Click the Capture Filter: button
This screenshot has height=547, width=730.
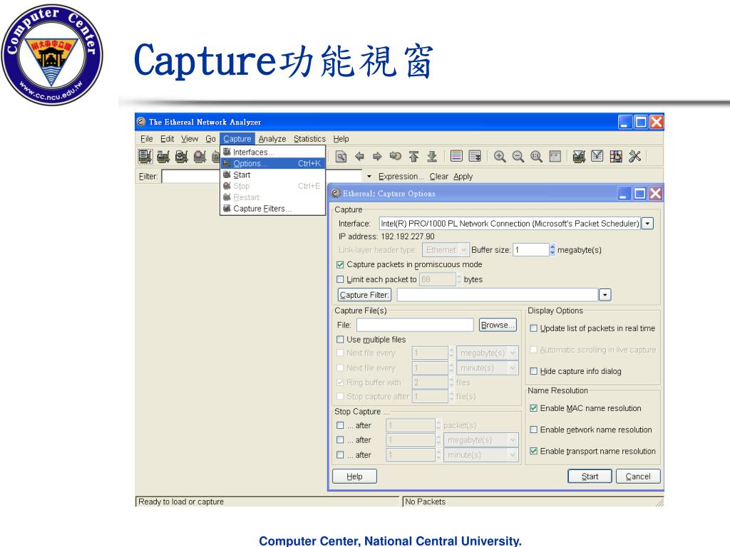364,295
